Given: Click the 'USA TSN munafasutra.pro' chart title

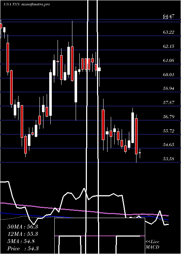Looking at the screenshot, I should [x=26, y=4].
